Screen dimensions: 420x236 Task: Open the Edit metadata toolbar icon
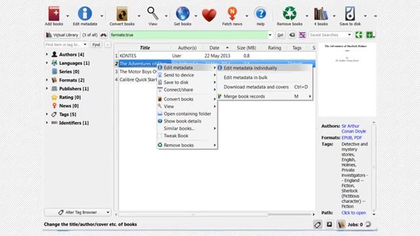click(85, 14)
